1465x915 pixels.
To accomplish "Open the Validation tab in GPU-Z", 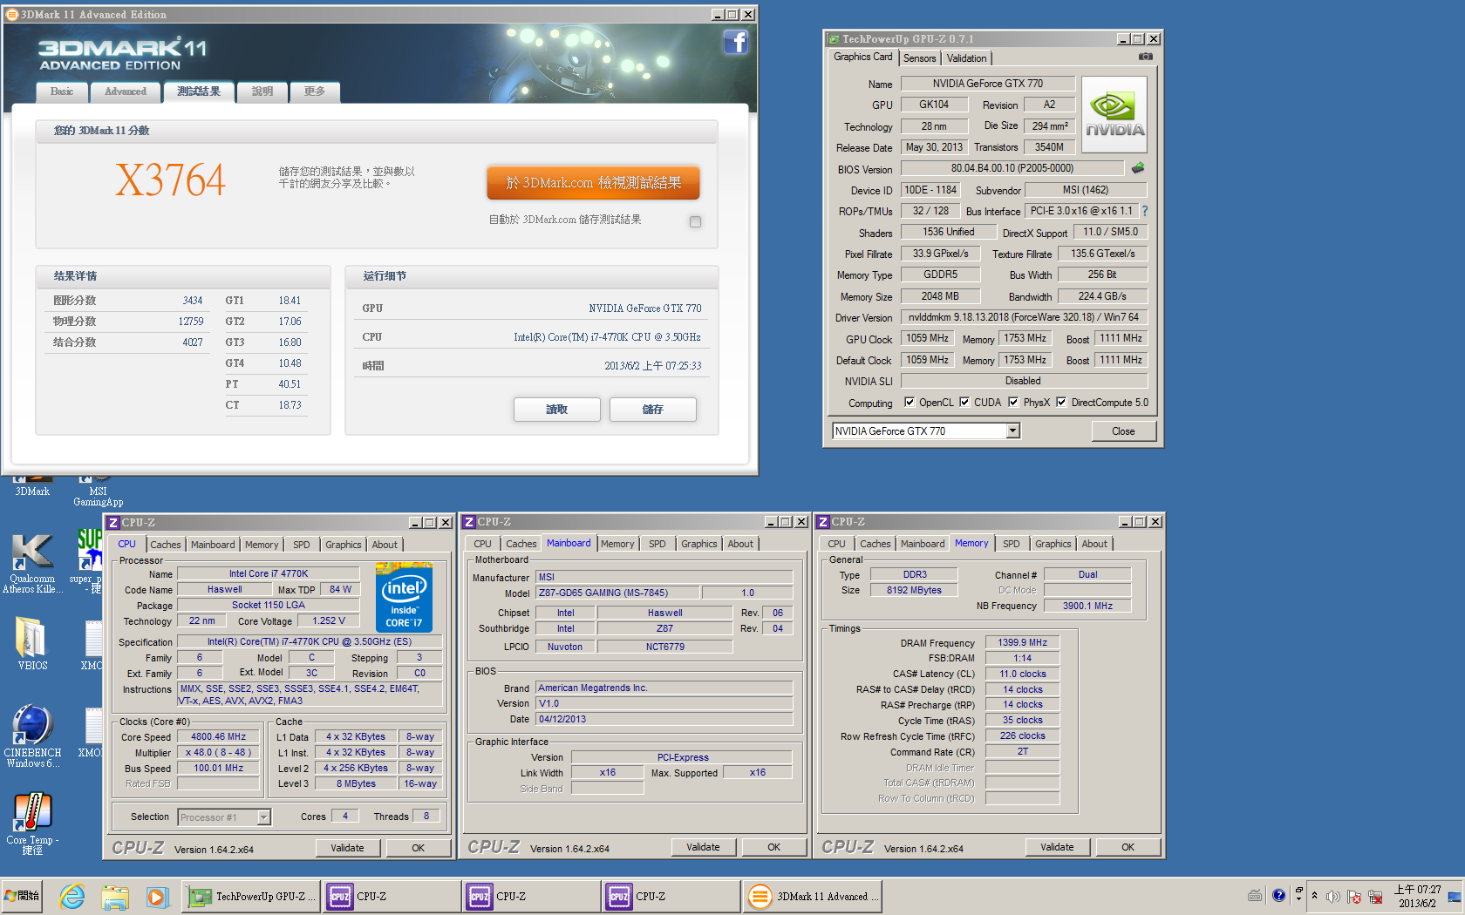I will click(x=966, y=58).
